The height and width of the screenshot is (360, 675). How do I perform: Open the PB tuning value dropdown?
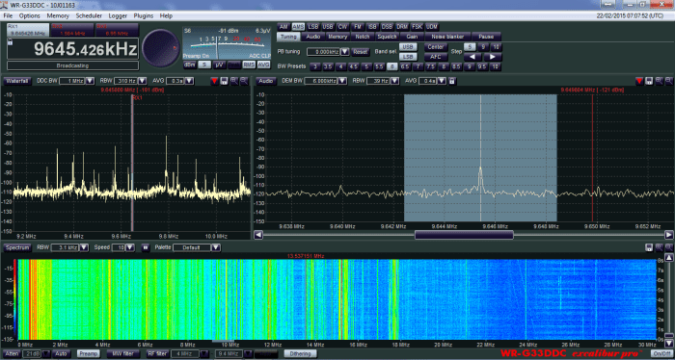coord(345,52)
